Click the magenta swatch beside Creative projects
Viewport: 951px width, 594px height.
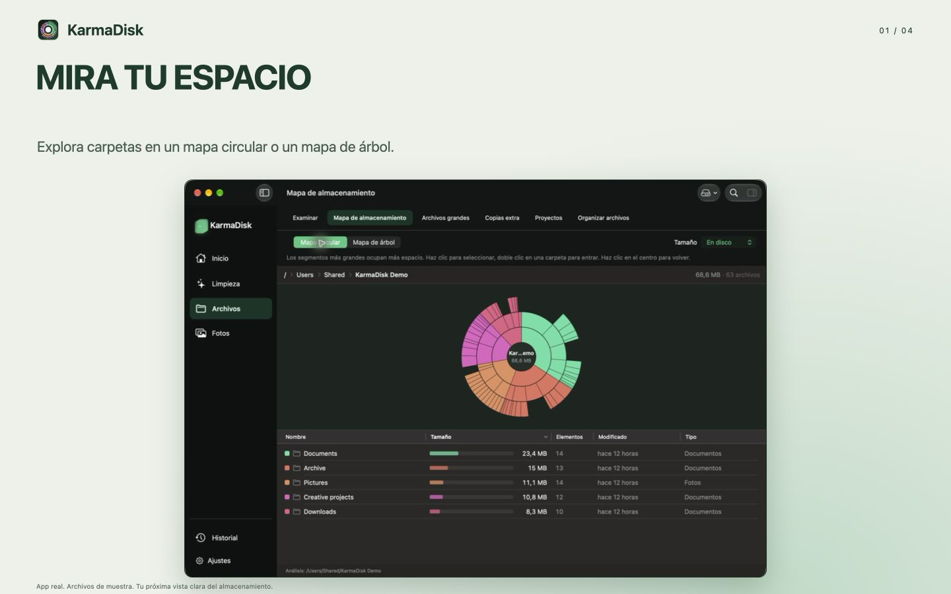(287, 498)
